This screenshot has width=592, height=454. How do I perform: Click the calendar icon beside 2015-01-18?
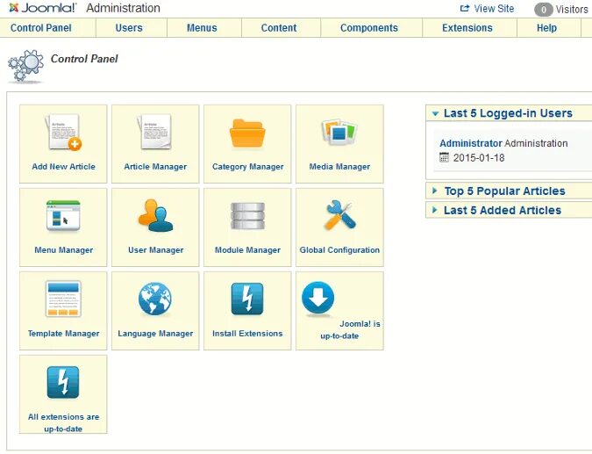point(445,157)
